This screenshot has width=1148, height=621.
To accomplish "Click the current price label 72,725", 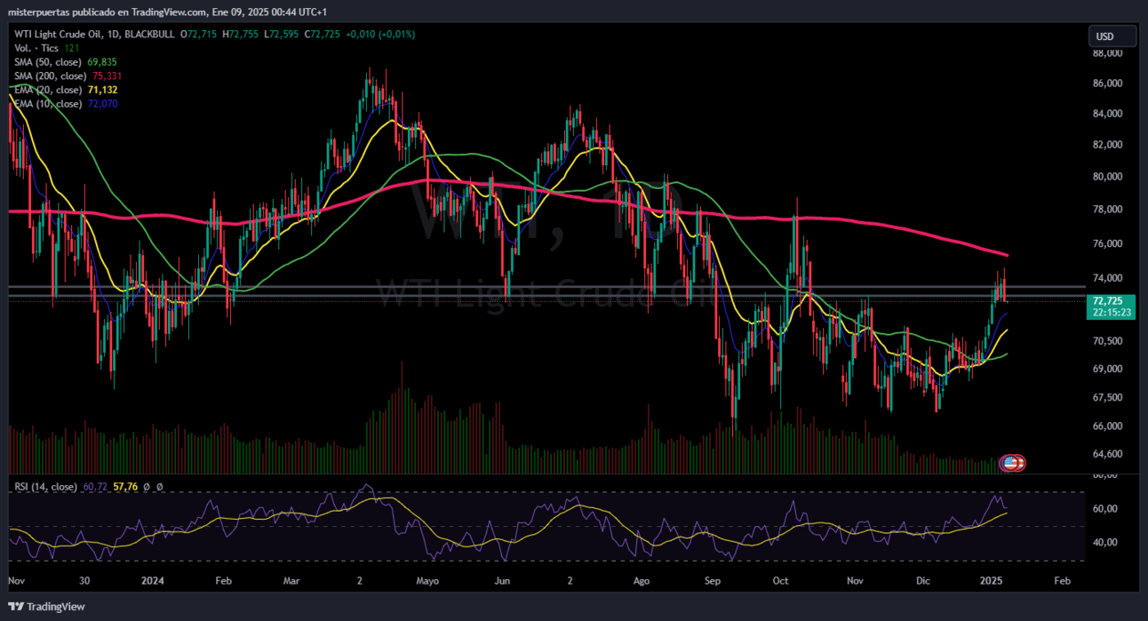I will point(1106,302).
